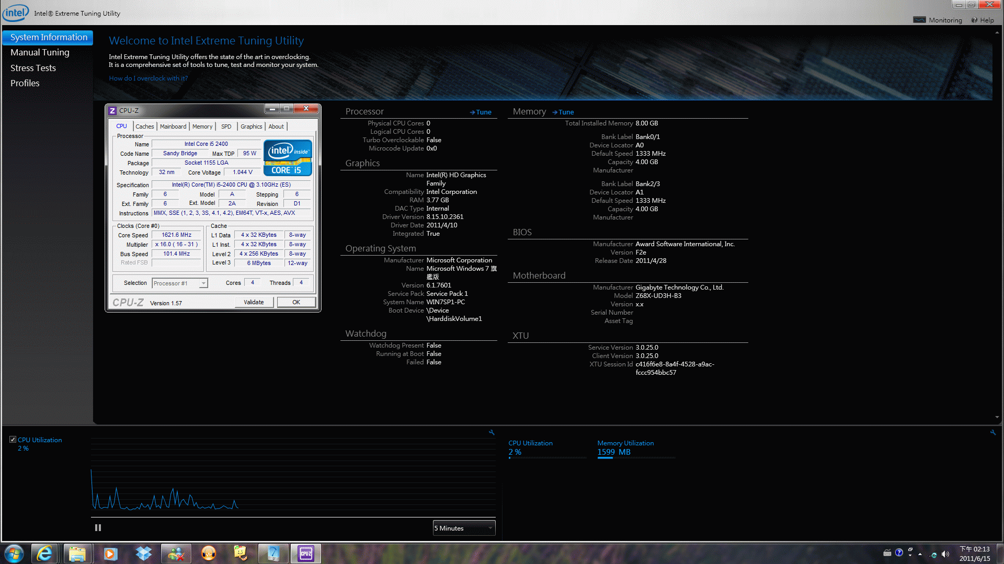Select System Information in the sidebar
The height and width of the screenshot is (564, 1004).
48,37
